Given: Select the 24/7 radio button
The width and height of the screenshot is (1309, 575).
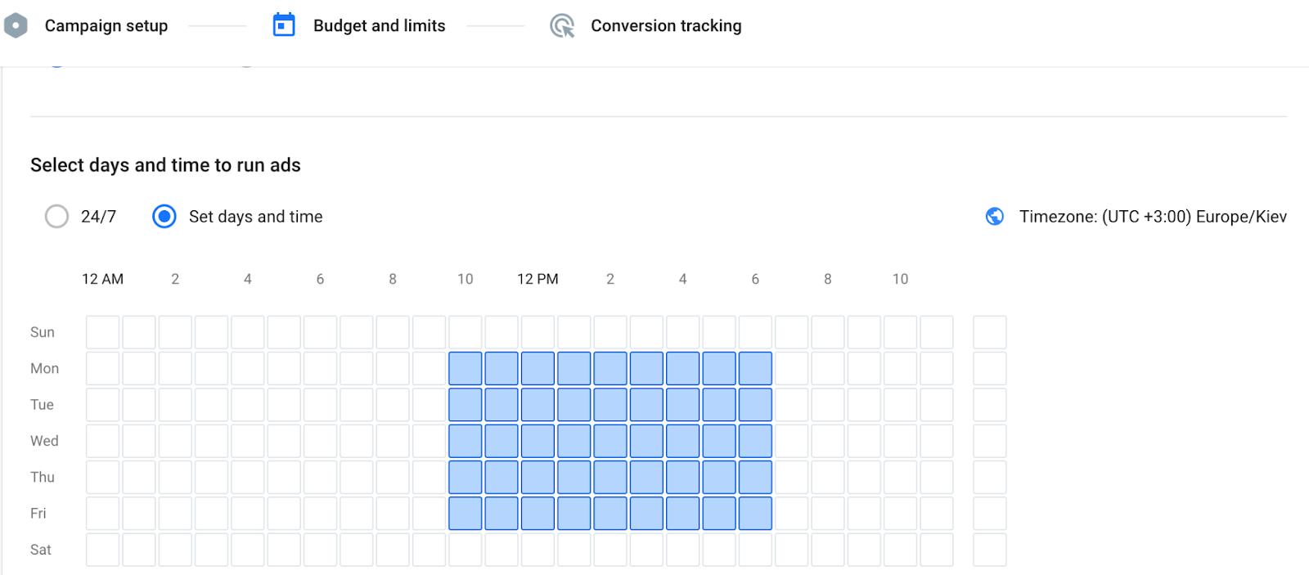Looking at the screenshot, I should [56, 217].
